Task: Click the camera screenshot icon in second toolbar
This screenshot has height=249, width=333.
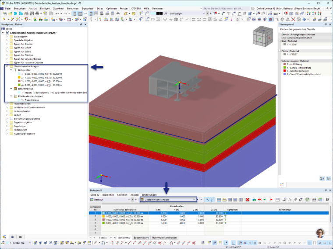Action: coord(298,19)
